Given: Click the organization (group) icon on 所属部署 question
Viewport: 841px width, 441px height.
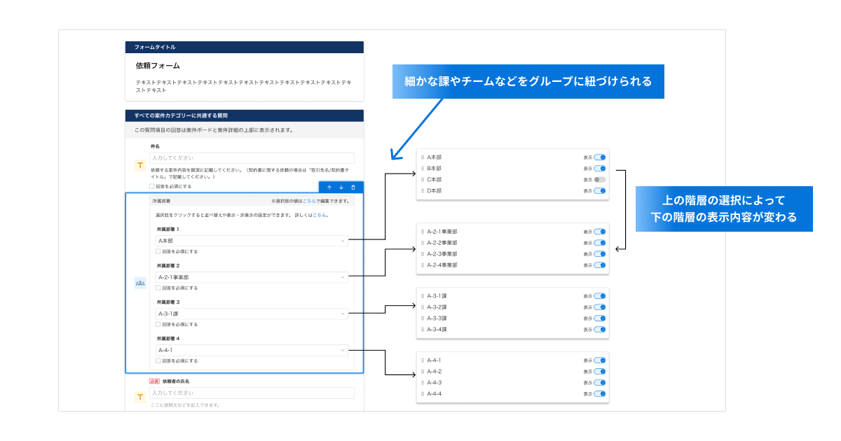Looking at the screenshot, I should tap(140, 283).
